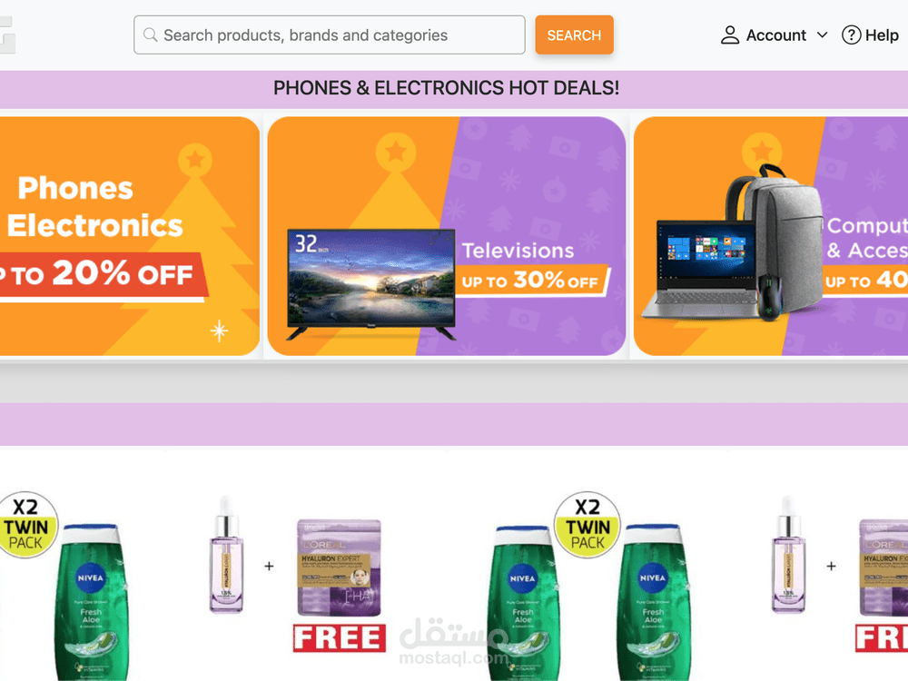The image size is (908, 681).
Task: Click the orange SEARCH button
Action: point(574,35)
